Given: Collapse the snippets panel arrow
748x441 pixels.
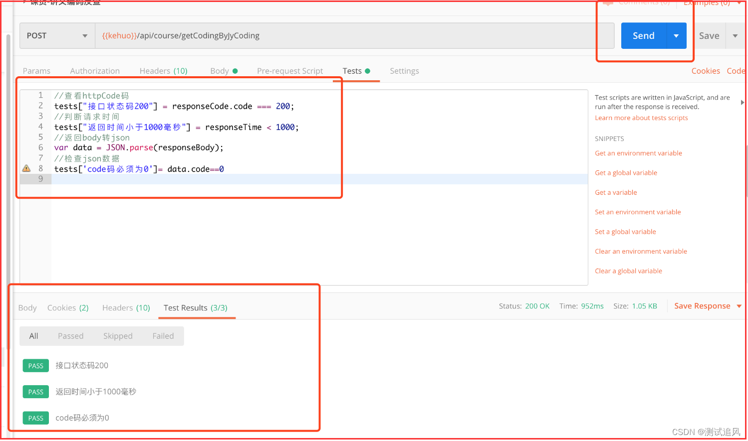Looking at the screenshot, I should 742,103.
